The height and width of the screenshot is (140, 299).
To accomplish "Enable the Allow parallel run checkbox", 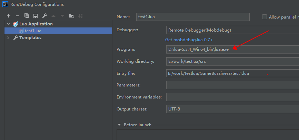I will (265, 17).
